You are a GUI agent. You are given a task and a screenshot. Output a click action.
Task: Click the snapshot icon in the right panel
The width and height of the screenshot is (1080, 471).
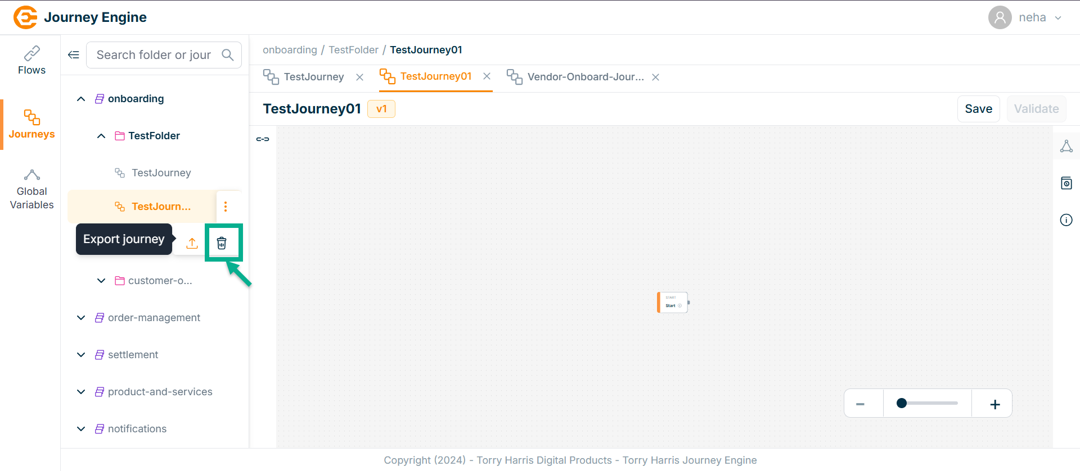[1066, 184]
